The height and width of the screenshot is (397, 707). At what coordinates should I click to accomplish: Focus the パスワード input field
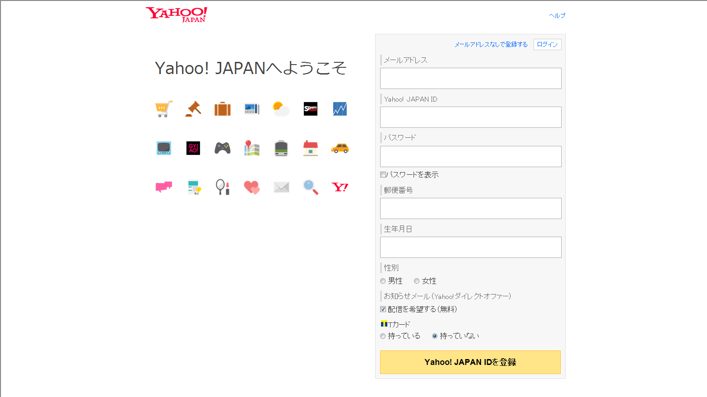[471, 156]
